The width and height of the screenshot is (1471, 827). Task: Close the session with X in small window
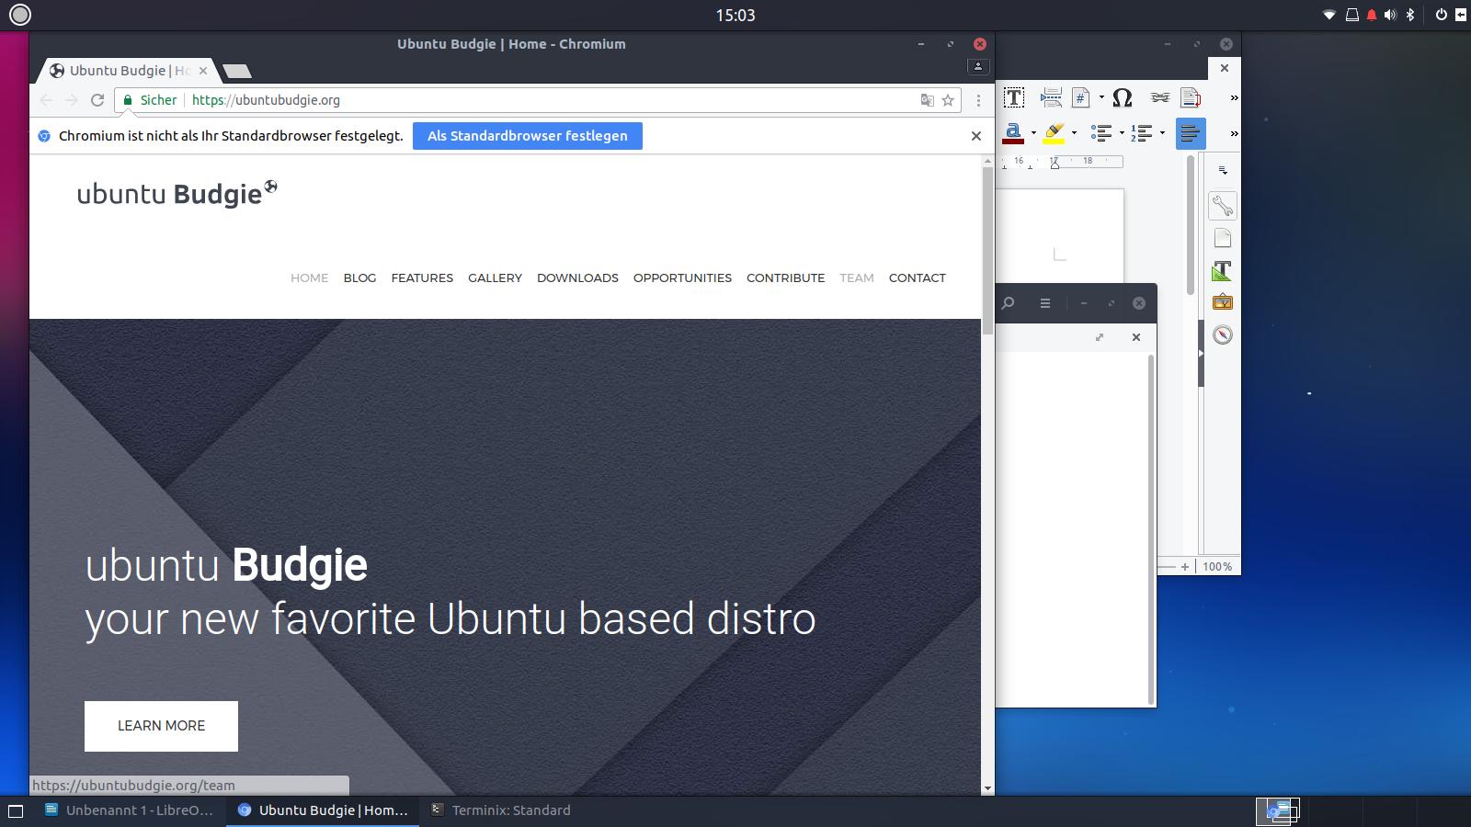point(1136,337)
